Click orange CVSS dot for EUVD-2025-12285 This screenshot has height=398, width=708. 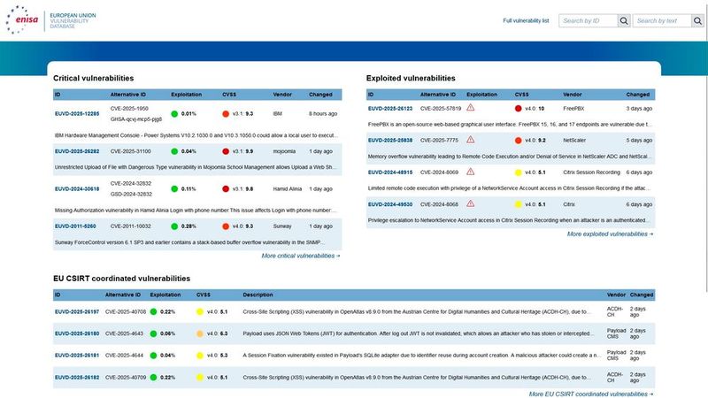click(x=226, y=114)
